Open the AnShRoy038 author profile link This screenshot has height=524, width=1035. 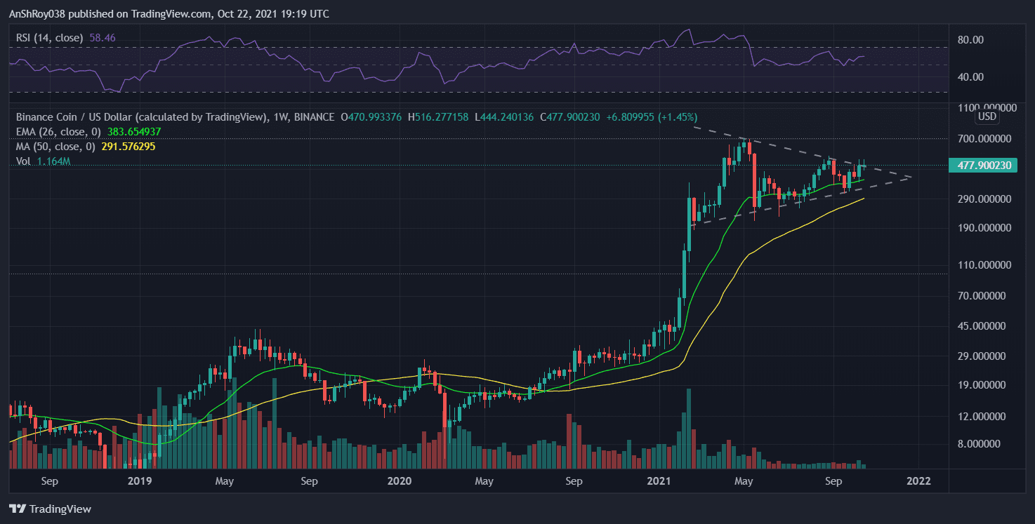click(x=37, y=13)
